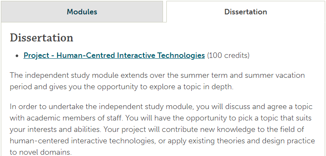326x156 pixels.
Task: Click the line starting "The independent study module extends"
Action: (x=157, y=75)
